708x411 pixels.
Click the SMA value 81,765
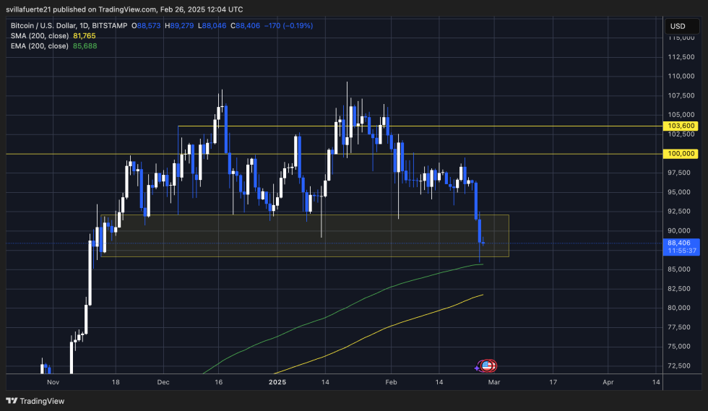click(85, 36)
